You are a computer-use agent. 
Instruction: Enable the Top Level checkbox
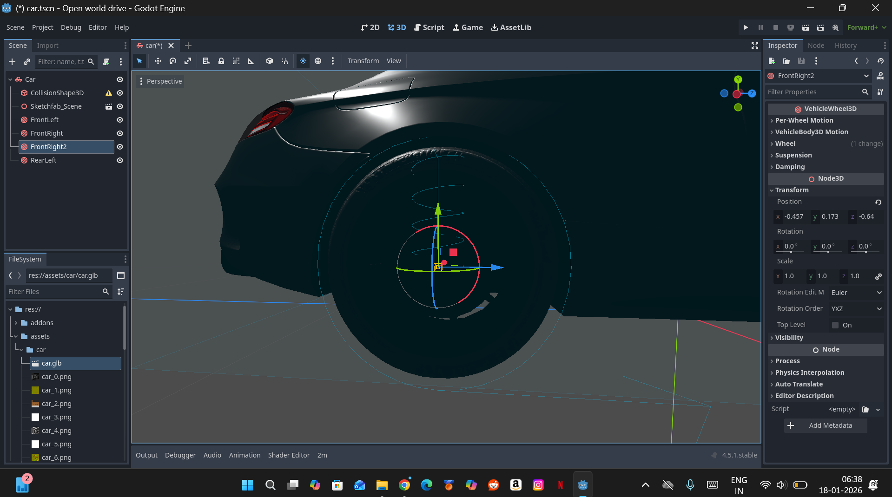tap(835, 325)
